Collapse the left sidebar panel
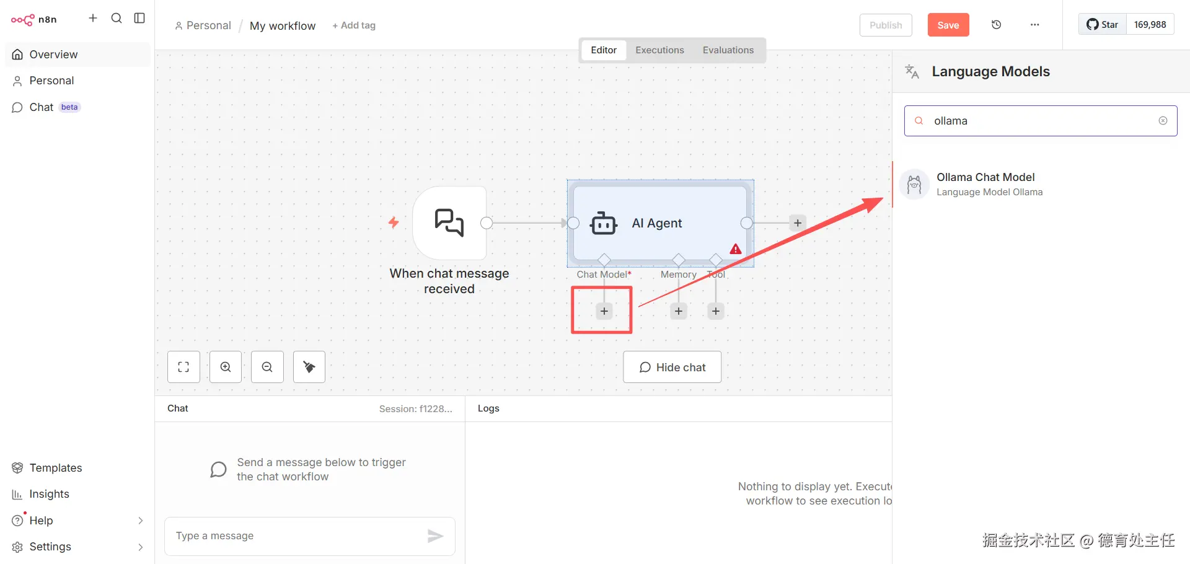Screen dimensions: 1190x564 coord(140,18)
